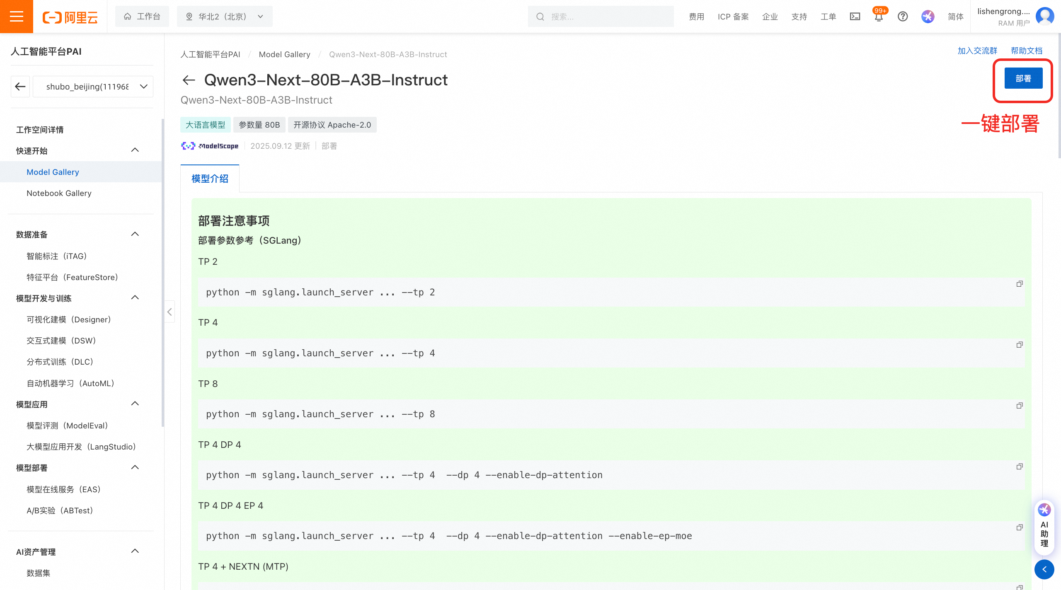Click the user avatar icon
This screenshot has height=590, width=1061.
tap(1045, 16)
